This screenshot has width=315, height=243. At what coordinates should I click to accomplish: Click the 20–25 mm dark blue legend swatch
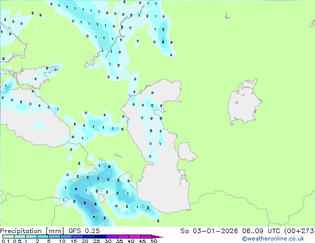(88, 237)
